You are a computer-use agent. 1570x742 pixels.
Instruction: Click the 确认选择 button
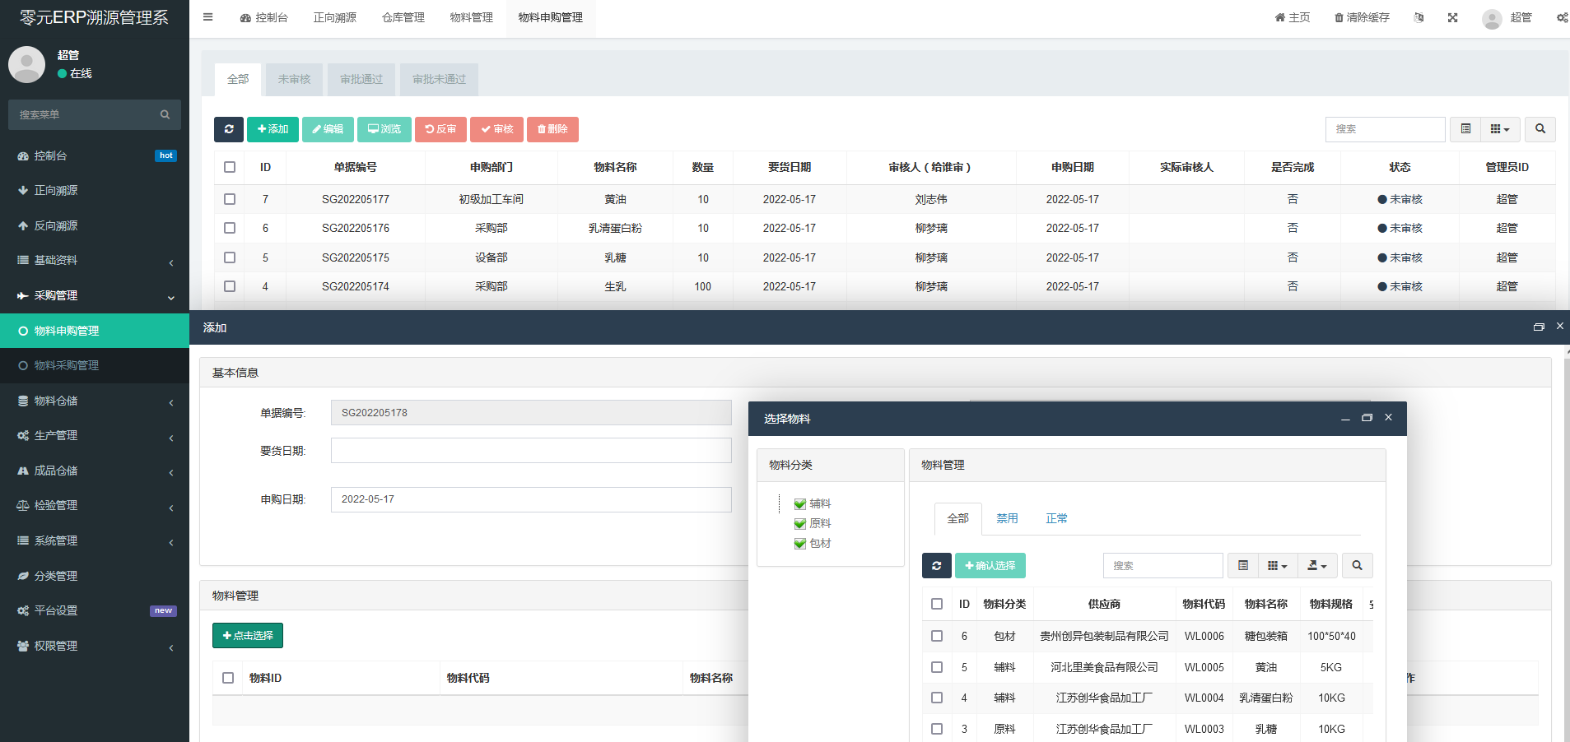point(990,566)
